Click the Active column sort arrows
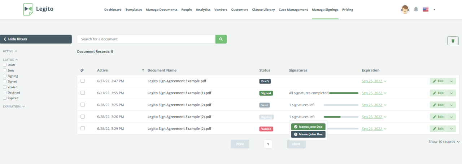Image resolution: width=462 pixels, height=164 pixels. pyautogui.click(x=143, y=70)
